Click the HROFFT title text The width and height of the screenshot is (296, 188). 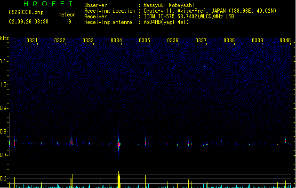(48, 4)
